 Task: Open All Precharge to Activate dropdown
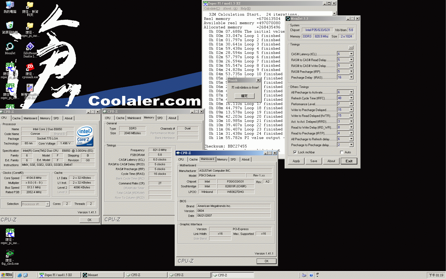[351, 92]
